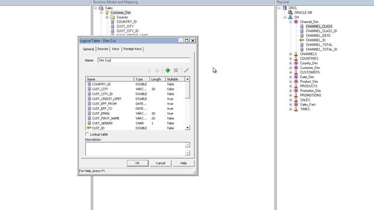374x210 pixels.
Task: Click the Date_Dim alias icon
Action: pyautogui.click(x=296, y=77)
